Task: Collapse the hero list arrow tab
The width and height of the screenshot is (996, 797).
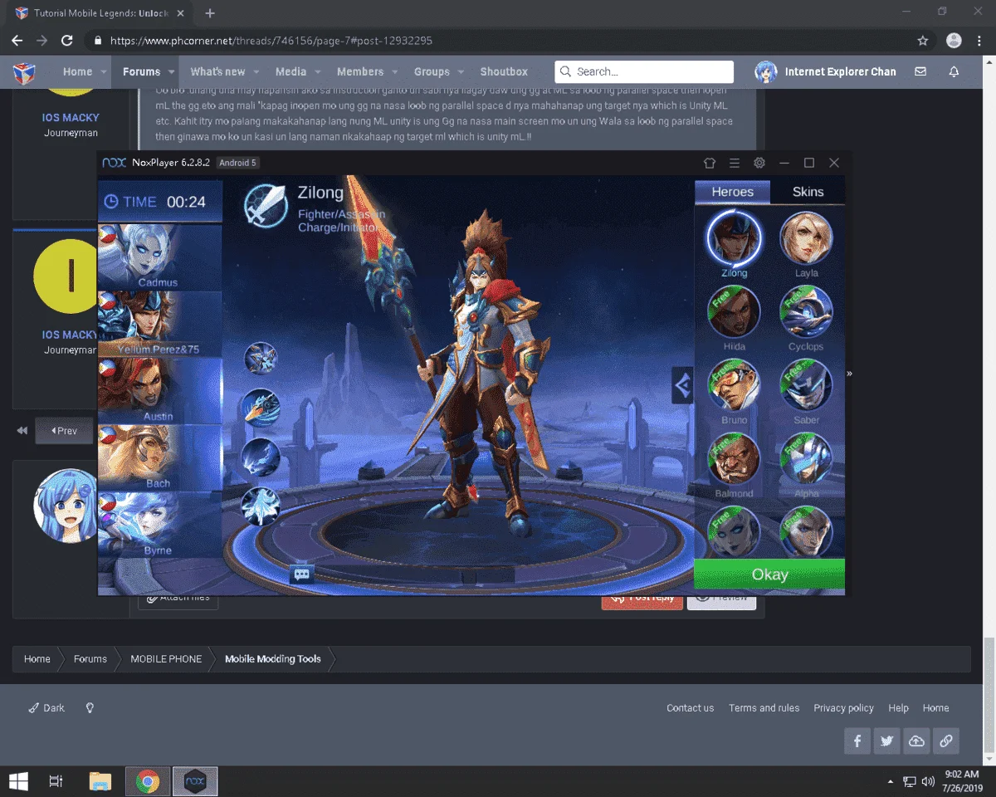Action: point(682,386)
